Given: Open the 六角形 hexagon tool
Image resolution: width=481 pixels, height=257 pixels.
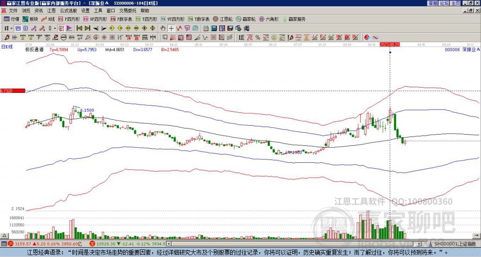Looking at the screenshot, I should [x=269, y=19].
